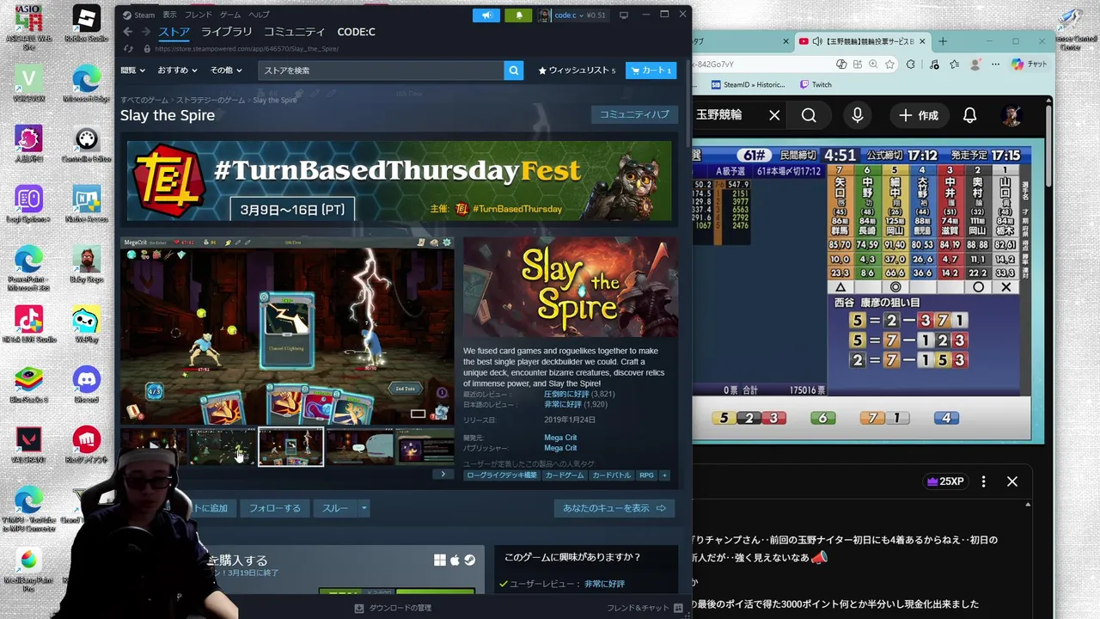Select the highlighted lightning screenshot thumbnail
This screenshot has height=619, width=1100.
click(x=291, y=447)
